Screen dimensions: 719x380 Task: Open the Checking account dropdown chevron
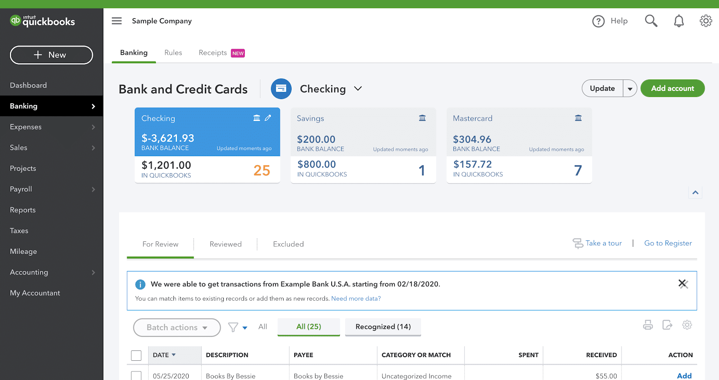(358, 89)
